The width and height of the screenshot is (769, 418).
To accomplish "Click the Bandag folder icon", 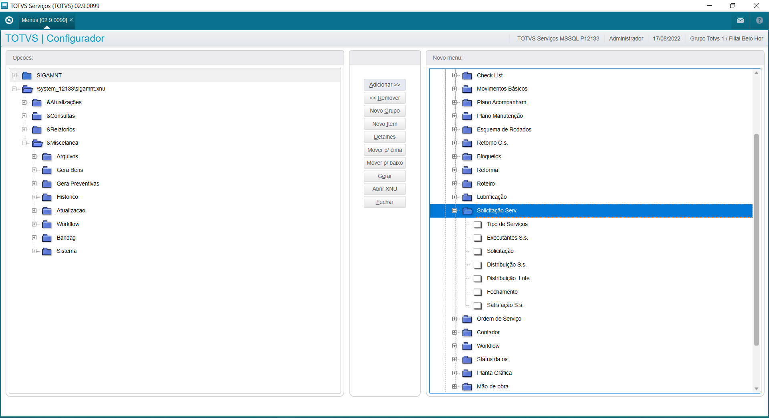I will click(47, 238).
